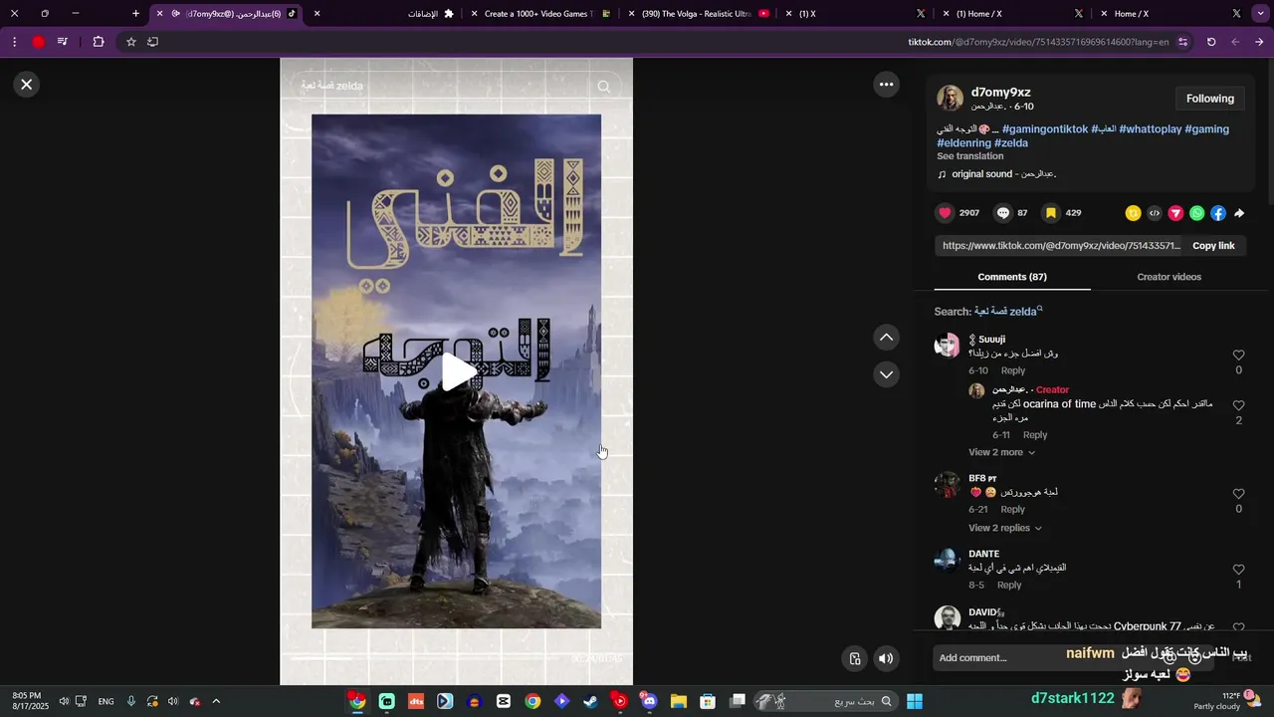Like the Creator's reply comment

1238,406
